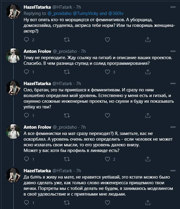This screenshot has width=180, height=209.
Task: Share the last HazelTatarka tweet
Action: [148, 203]
